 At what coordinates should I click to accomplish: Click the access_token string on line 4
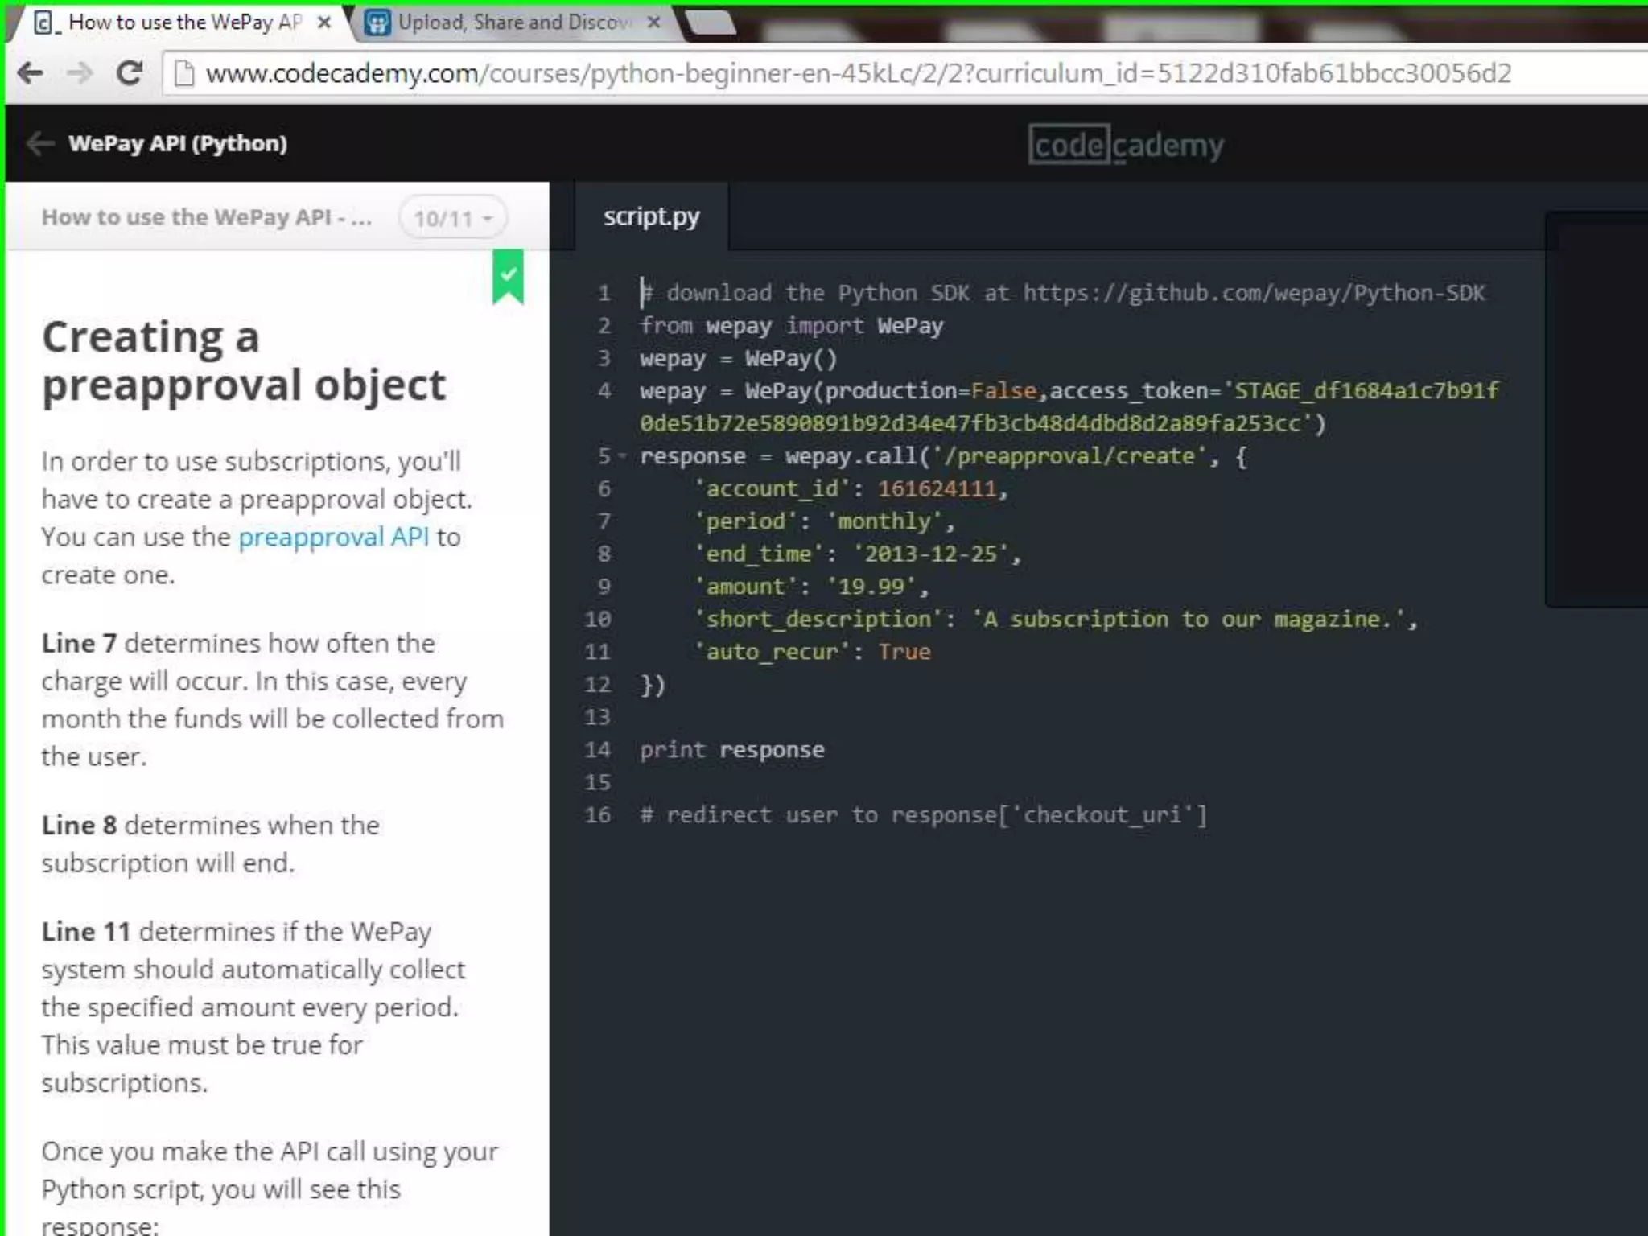click(1069, 407)
